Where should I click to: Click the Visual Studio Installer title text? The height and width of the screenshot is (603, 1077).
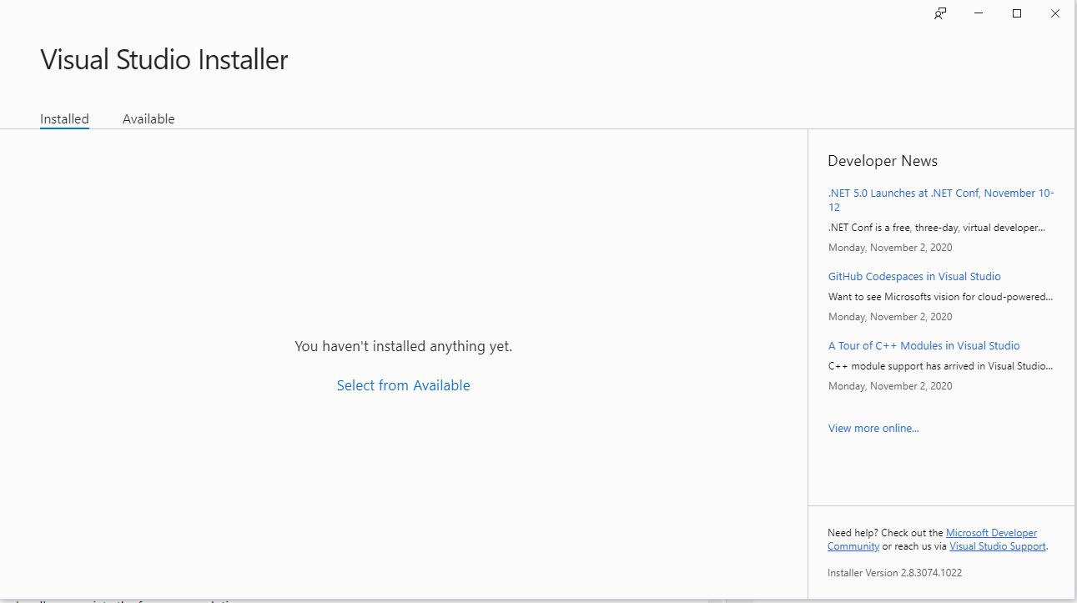tap(164, 60)
